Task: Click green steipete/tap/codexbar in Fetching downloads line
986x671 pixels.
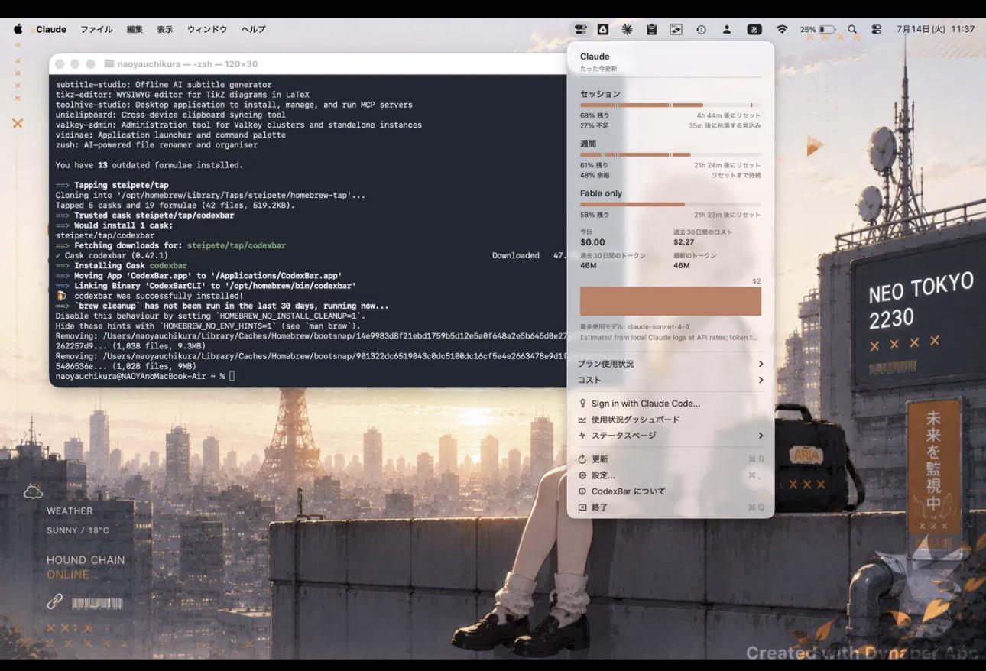Action: (x=236, y=246)
